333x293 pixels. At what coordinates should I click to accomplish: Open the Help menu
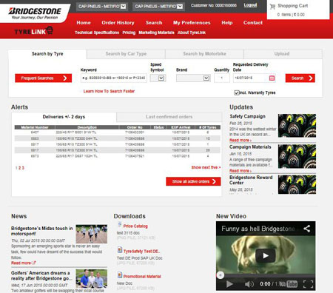pyautogui.click(x=227, y=23)
